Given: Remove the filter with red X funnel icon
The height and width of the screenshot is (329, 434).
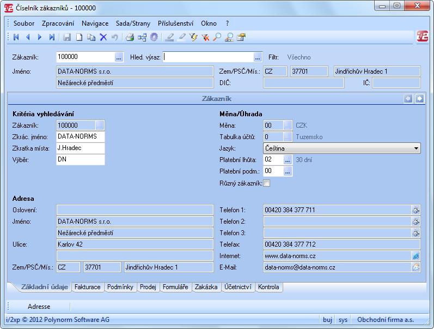Looking at the screenshot, I should (205, 37).
